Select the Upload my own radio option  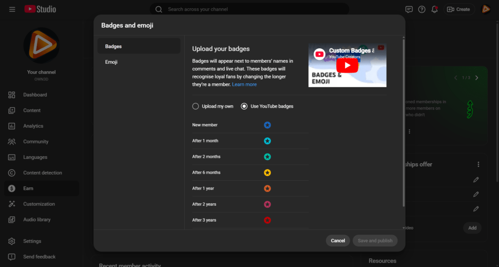pos(196,106)
